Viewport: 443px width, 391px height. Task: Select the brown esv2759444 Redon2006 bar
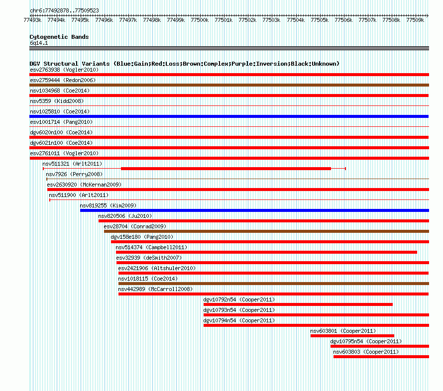pos(229,85)
